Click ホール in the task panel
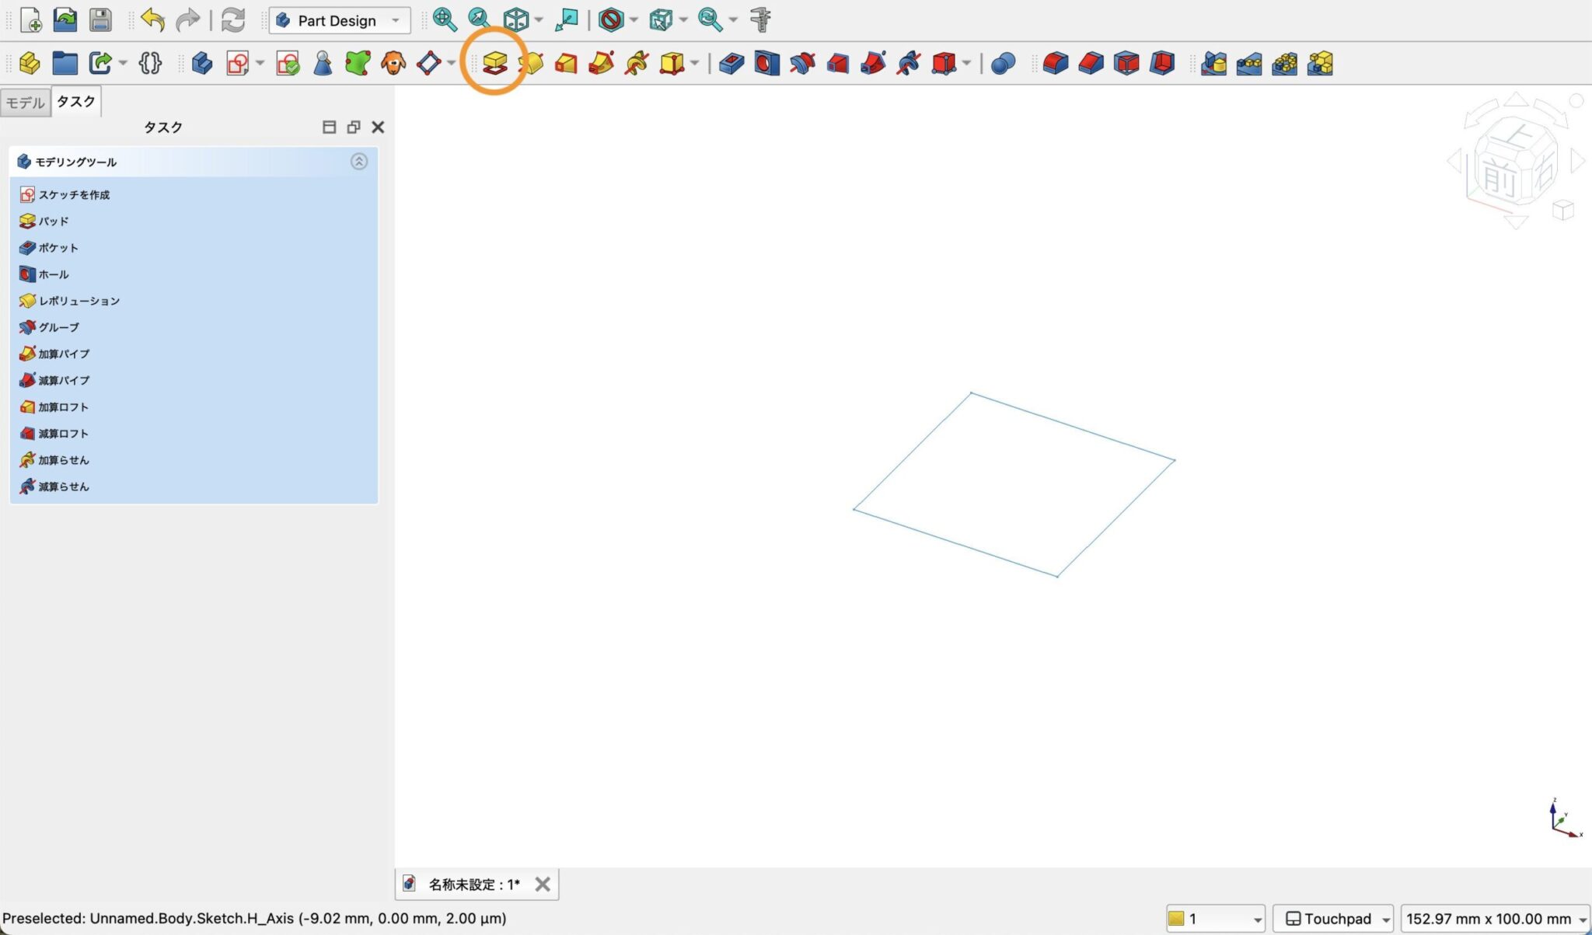 (44, 274)
